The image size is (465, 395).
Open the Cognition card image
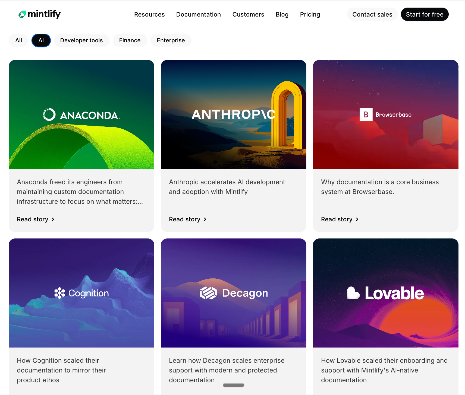pyautogui.click(x=81, y=293)
